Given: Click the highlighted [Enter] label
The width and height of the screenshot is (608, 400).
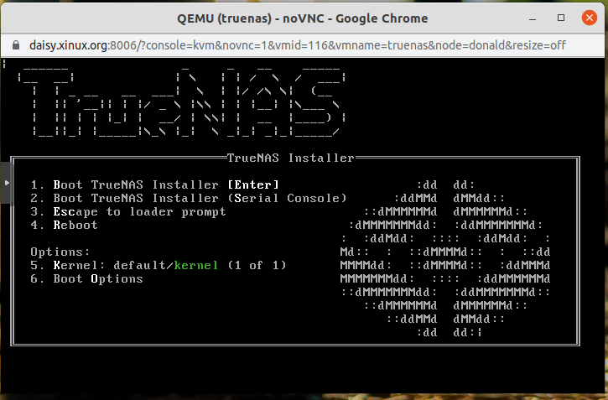Looking at the screenshot, I should coord(252,184).
